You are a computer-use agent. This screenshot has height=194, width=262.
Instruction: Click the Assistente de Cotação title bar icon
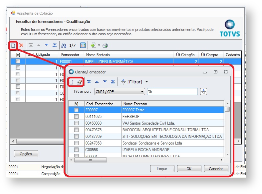point(13,13)
